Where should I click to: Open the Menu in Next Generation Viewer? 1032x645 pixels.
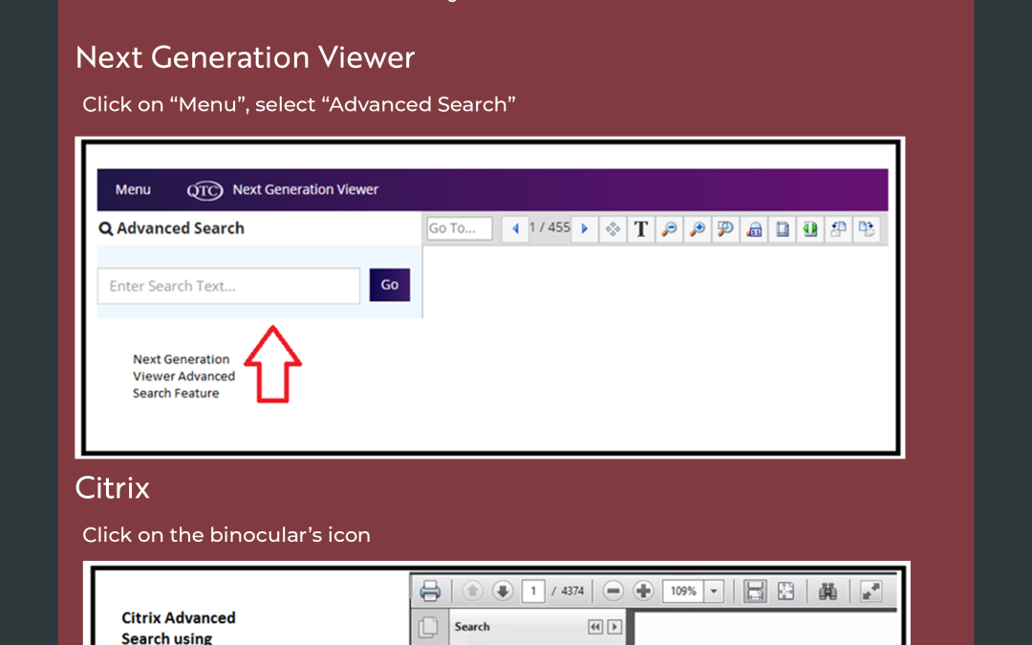pyautogui.click(x=133, y=189)
